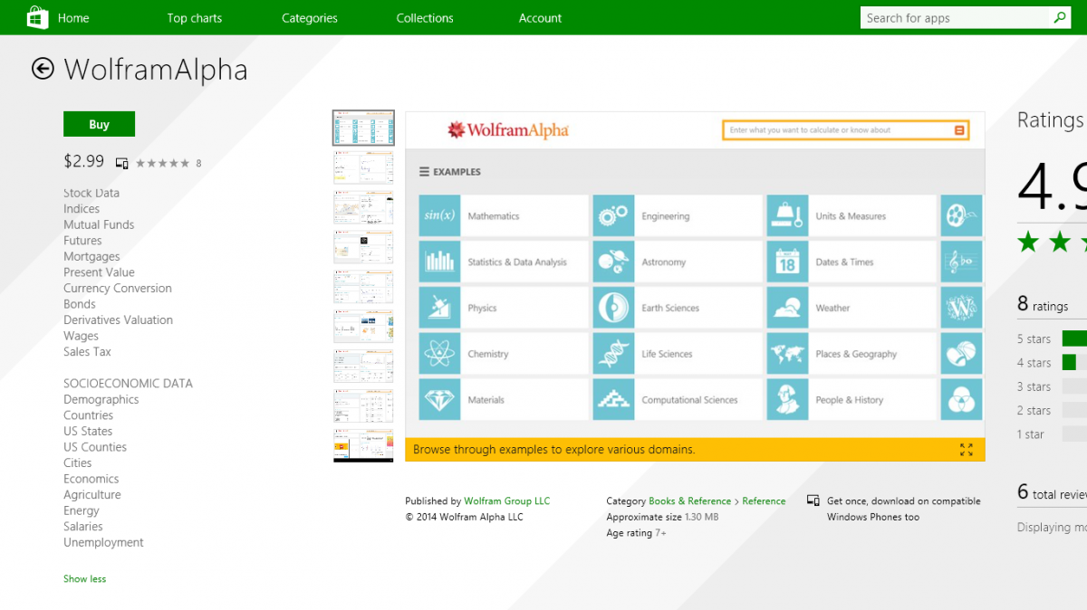Open Top charts
The width and height of the screenshot is (1087, 610).
195,18
